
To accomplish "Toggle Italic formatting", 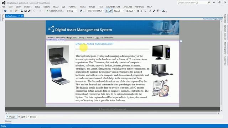I will click(x=142, y=11).
